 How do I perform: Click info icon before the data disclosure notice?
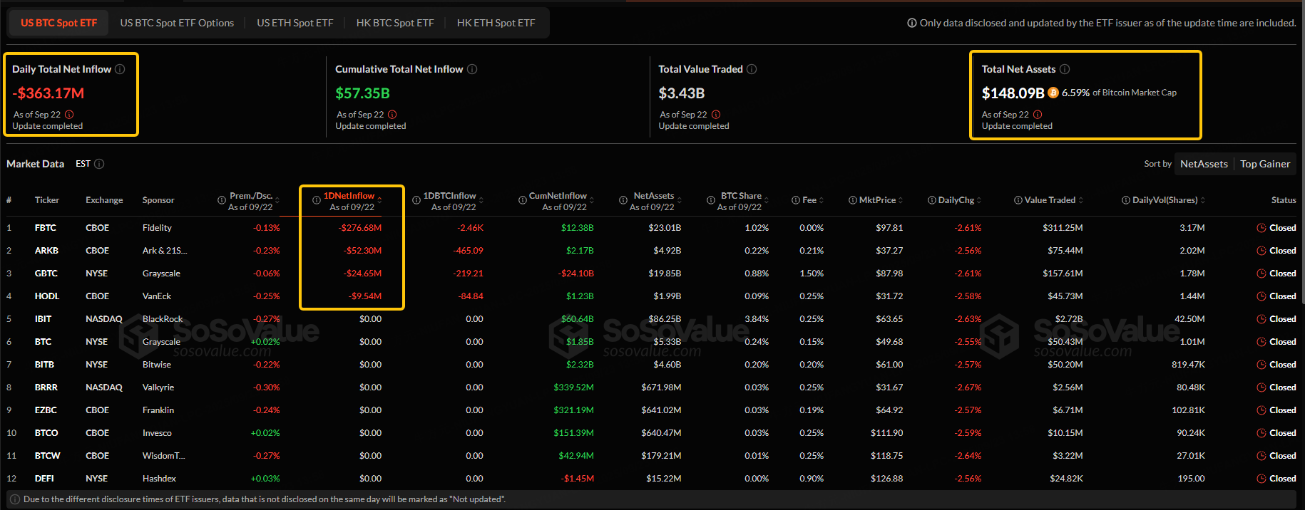coord(15,499)
